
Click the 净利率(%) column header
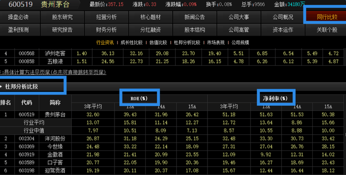tap(276, 98)
